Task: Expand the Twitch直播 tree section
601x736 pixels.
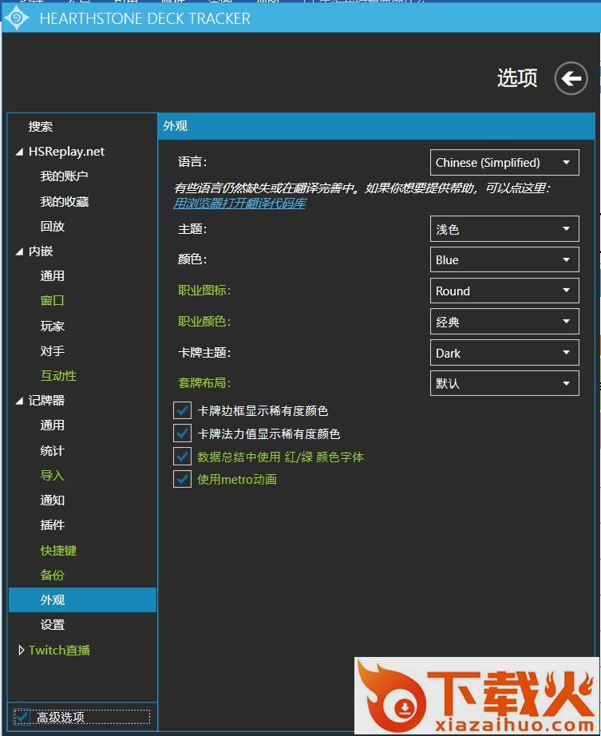Action: point(21,650)
